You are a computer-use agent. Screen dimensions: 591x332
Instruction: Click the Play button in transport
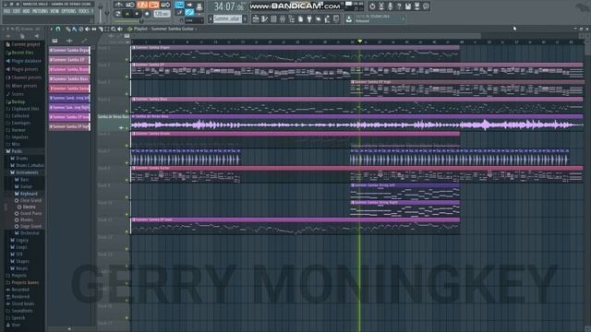[x=127, y=14]
